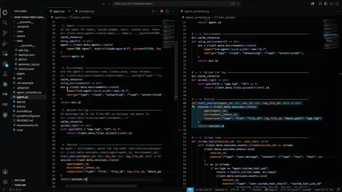Click the round icon left of the layout controls
Screen dimensions: 342x192
click(313, 4)
